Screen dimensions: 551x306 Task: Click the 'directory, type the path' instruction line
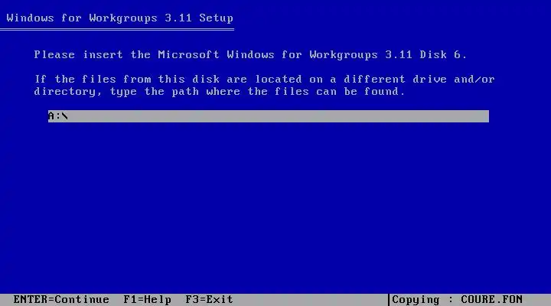pyautogui.click(x=220, y=92)
